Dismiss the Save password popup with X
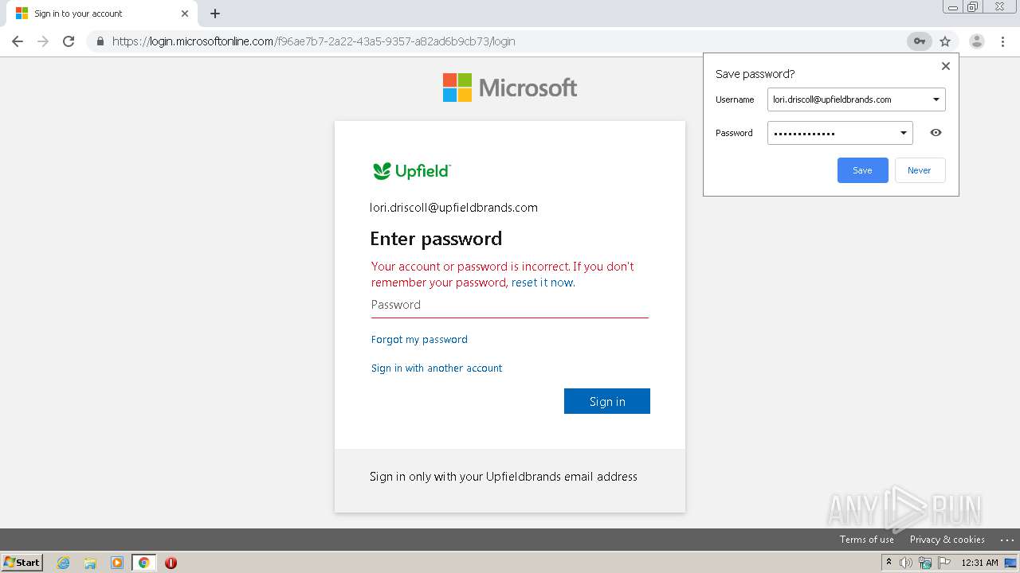The height and width of the screenshot is (573, 1020). tap(946, 66)
